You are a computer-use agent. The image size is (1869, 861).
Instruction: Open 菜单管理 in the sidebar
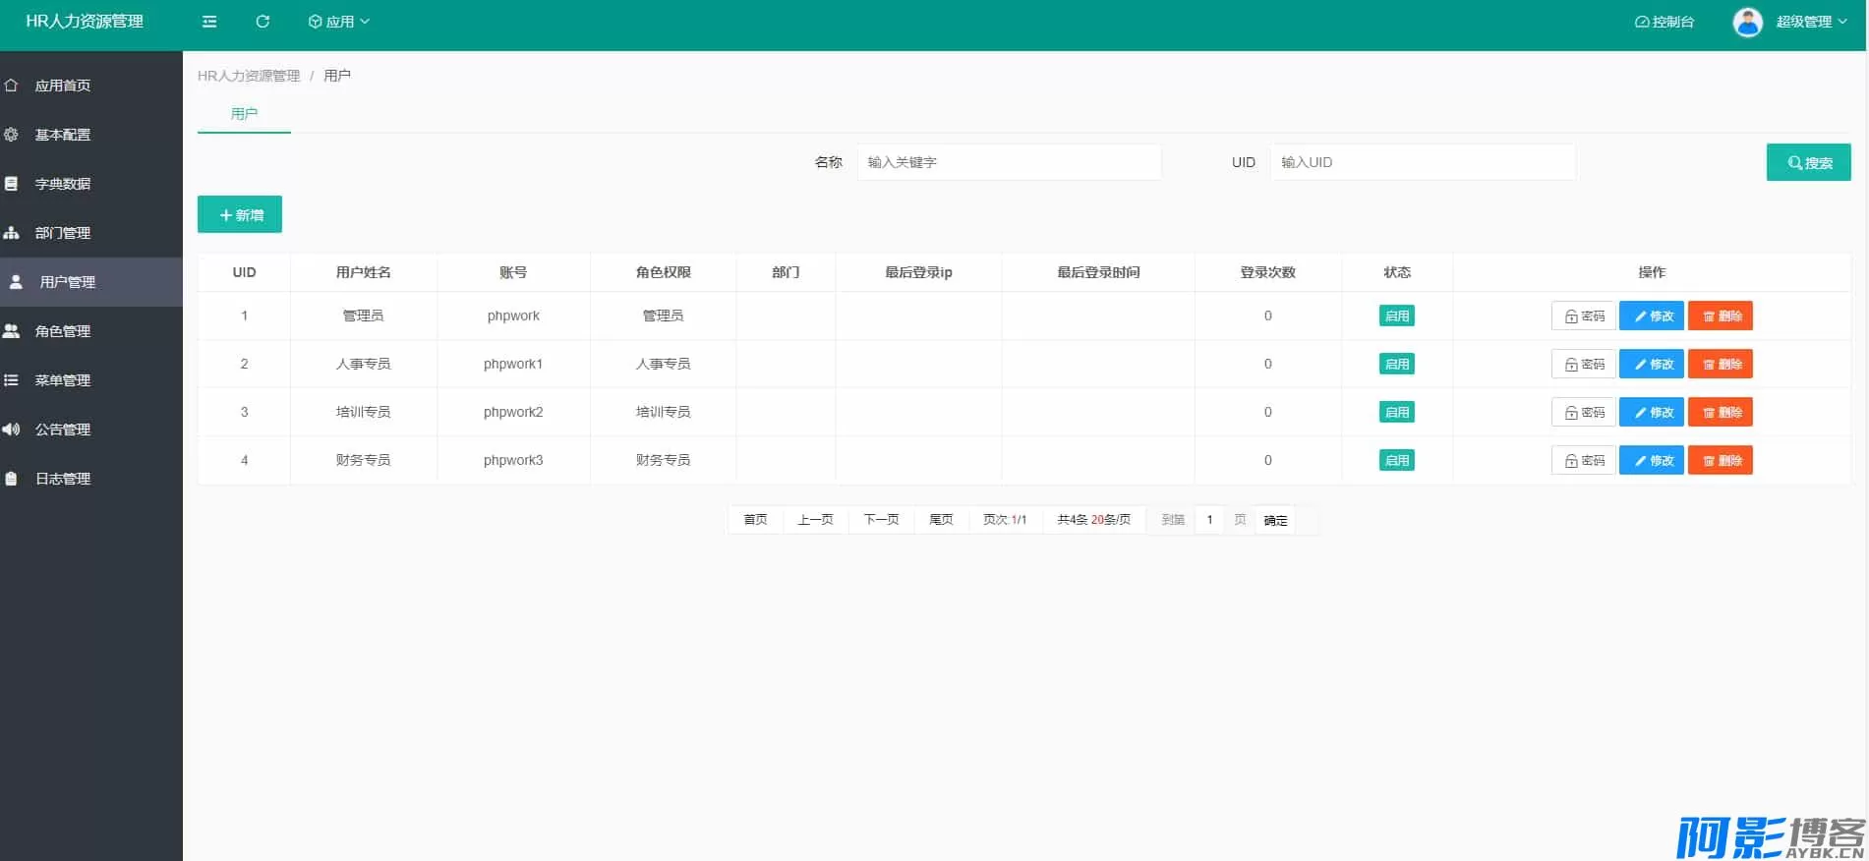[62, 380]
